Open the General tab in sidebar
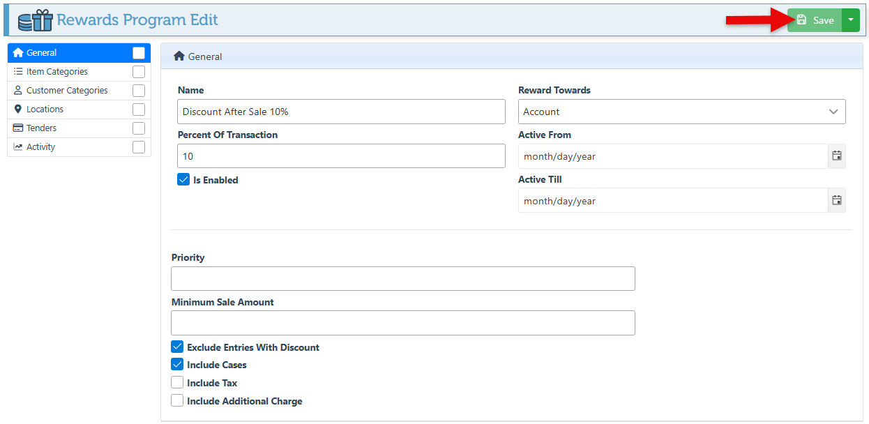 pyautogui.click(x=42, y=53)
